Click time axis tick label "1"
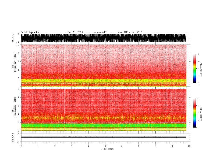 38,146
